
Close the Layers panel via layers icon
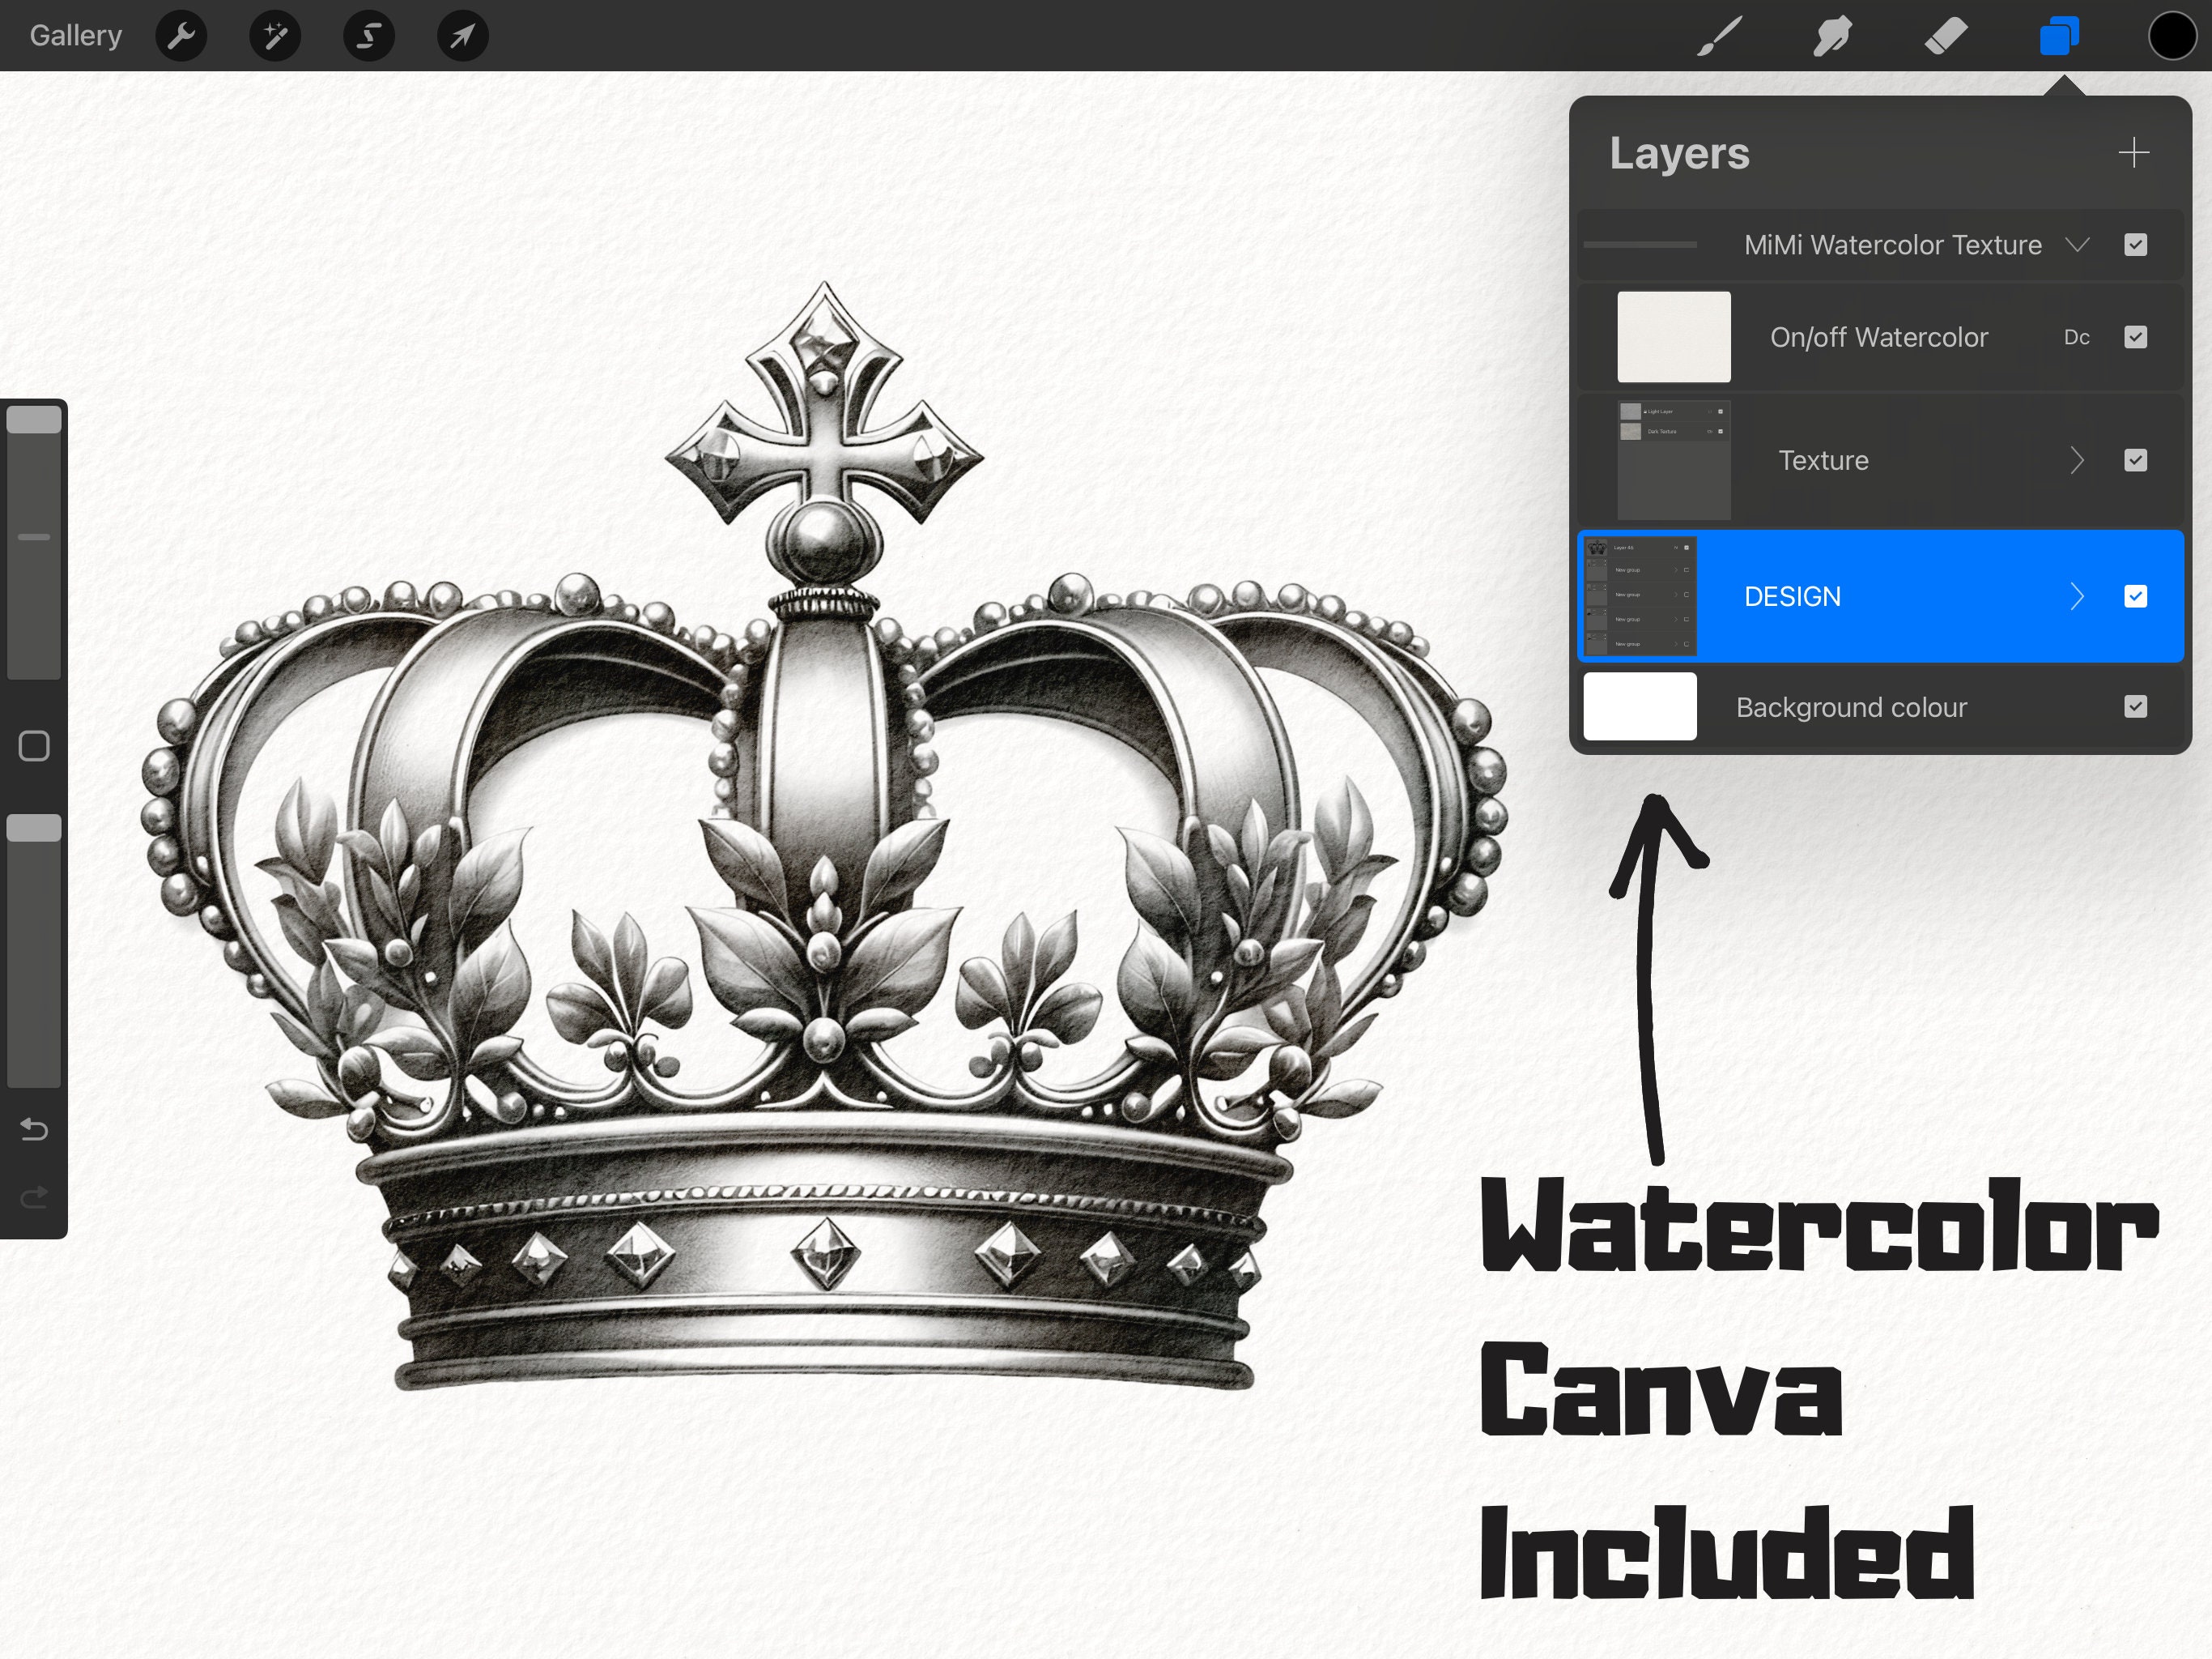click(2059, 36)
